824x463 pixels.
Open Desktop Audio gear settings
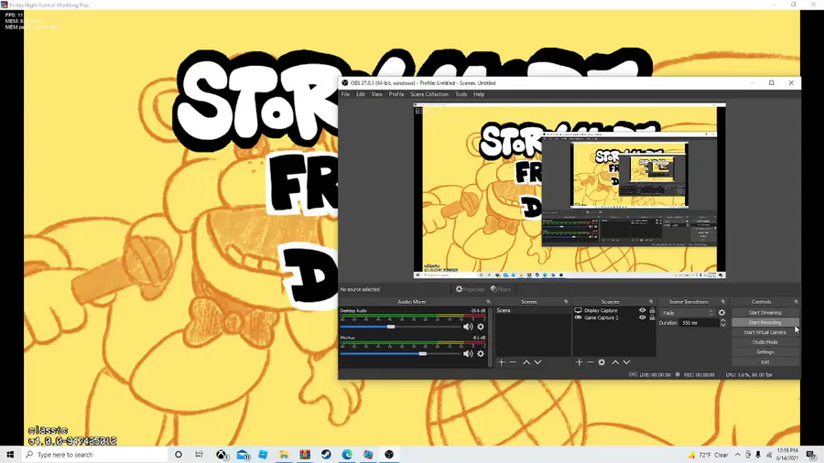click(481, 327)
